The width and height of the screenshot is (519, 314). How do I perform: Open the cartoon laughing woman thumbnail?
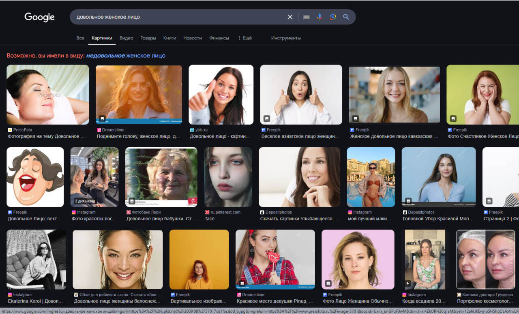click(x=35, y=177)
